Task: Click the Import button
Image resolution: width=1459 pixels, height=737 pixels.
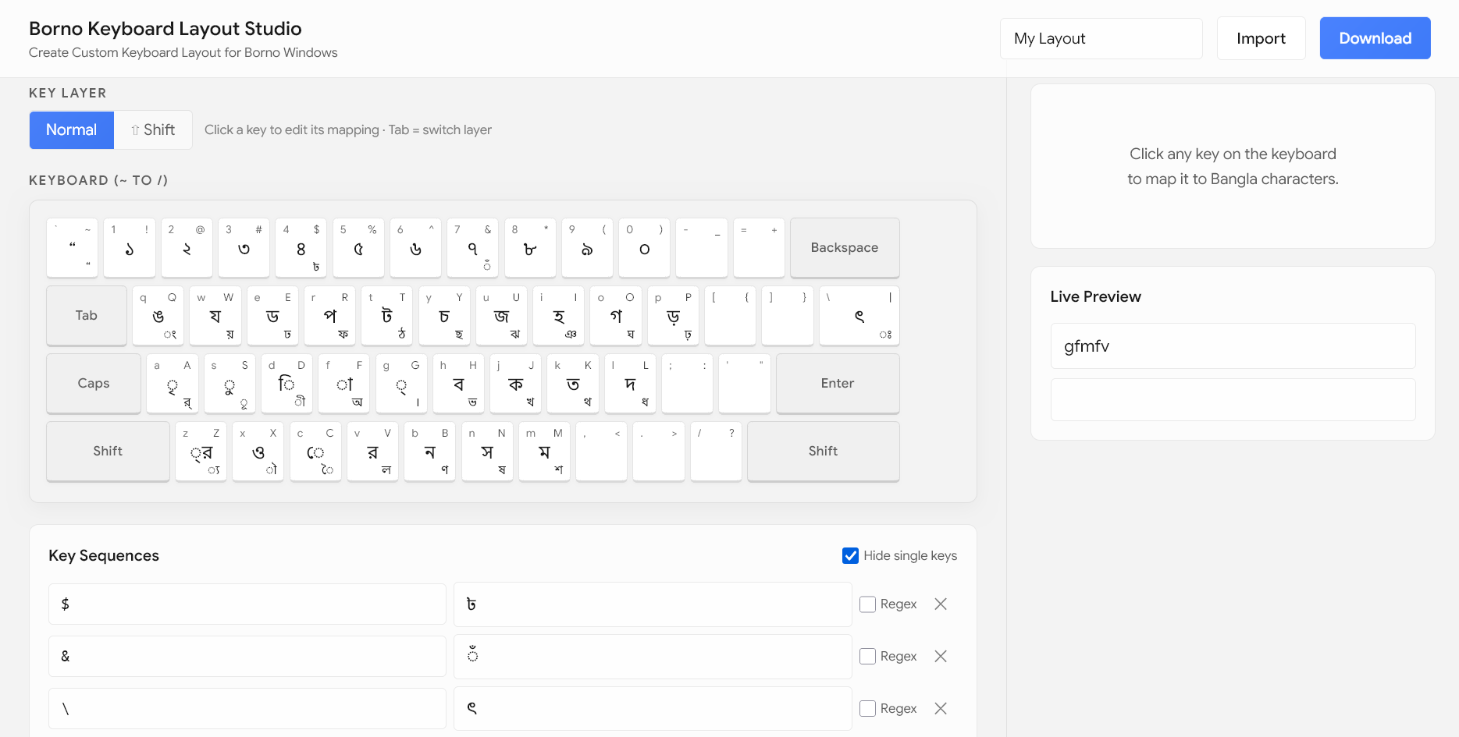Action: (x=1261, y=38)
